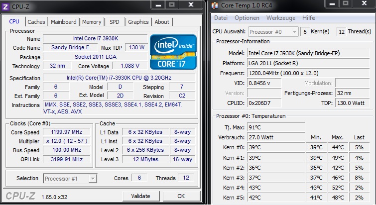This screenshot has width=376, height=205.
Task: Click the Name field showing Intel Core i7 3930K
Action: tap(95, 38)
